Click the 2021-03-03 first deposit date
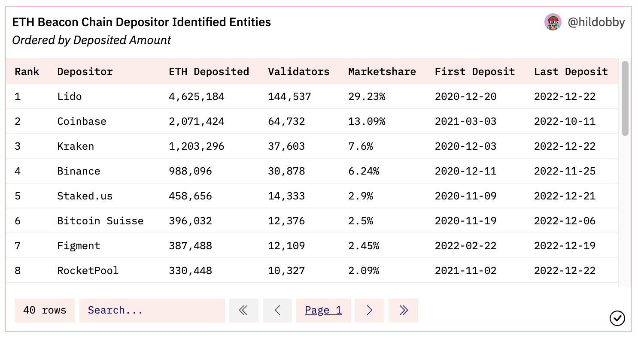 (x=465, y=121)
